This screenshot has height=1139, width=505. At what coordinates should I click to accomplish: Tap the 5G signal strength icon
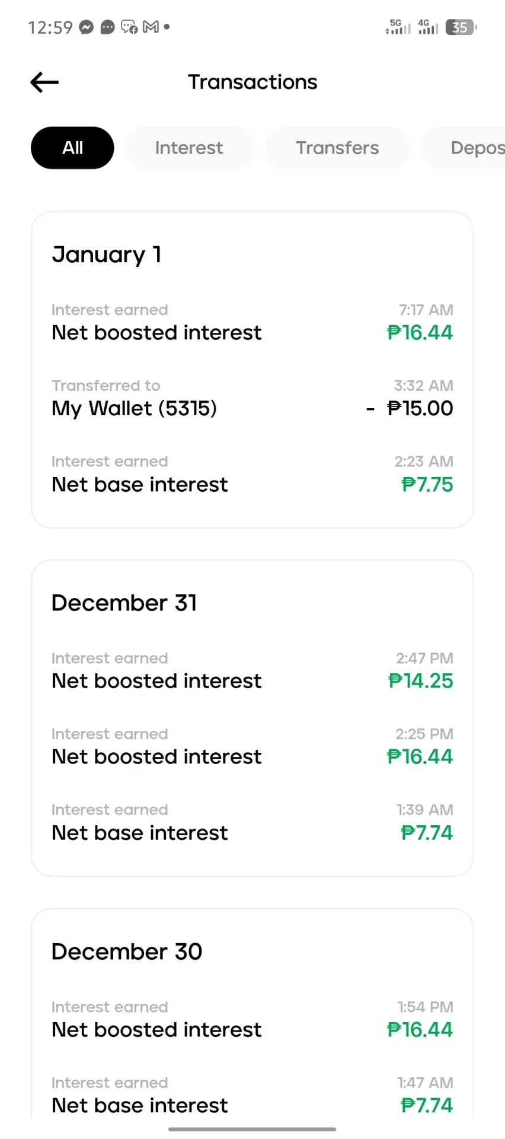click(x=398, y=27)
